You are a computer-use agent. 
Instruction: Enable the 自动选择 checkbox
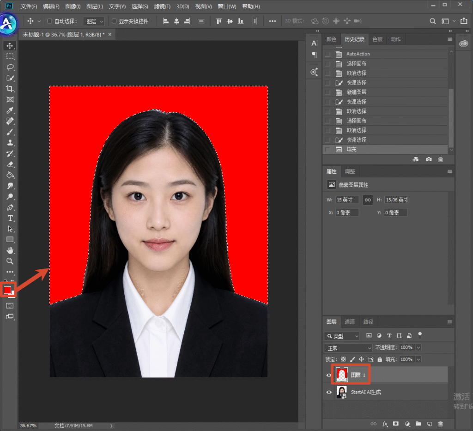[x=49, y=21]
